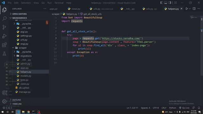Close the helpers.py tab
Image resolution: width=203 pixels, height=114 pixels.
click(181, 9)
